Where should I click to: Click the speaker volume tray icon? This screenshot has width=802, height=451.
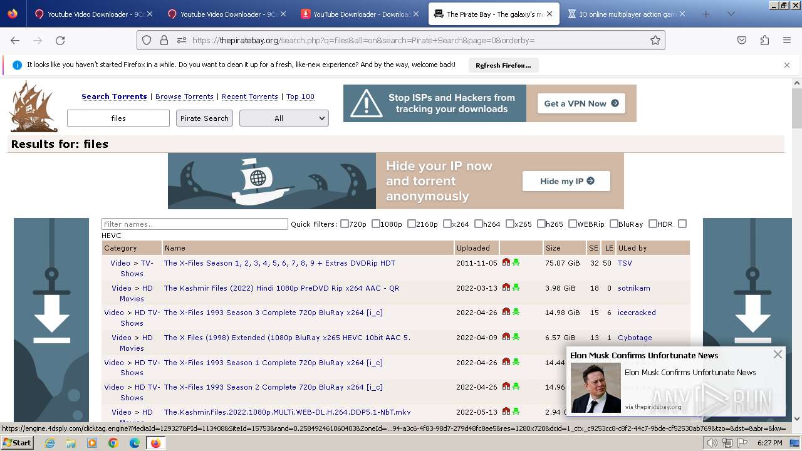tap(712, 443)
